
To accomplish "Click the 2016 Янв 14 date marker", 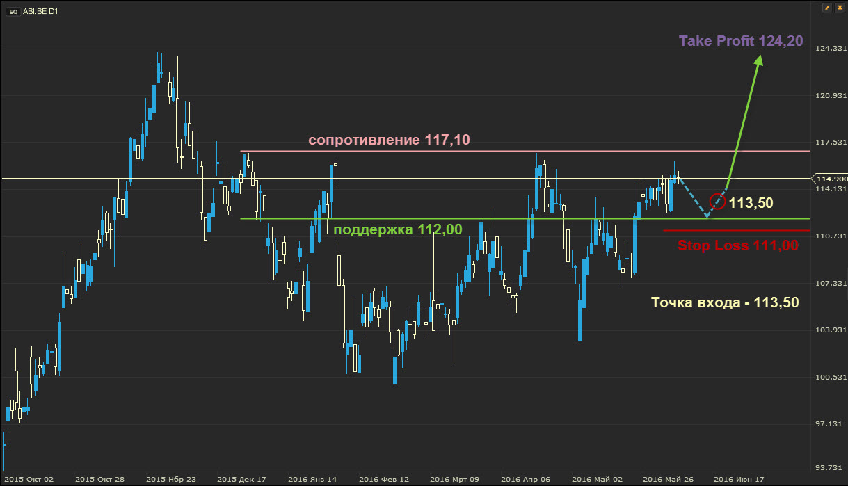I will (312, 479).
